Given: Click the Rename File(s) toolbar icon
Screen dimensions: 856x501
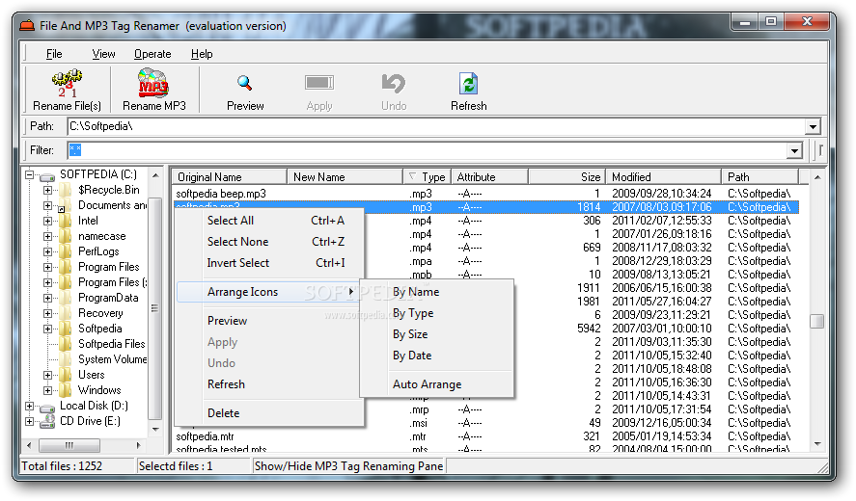Looking at the screenshot, I should click(67, 83).
